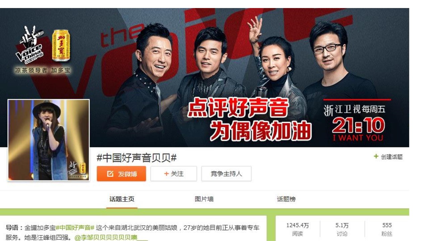View the 5.1万 讨论 count
Image resolution: width=429 pixels, height=241 pixels.
coord(342,229)
